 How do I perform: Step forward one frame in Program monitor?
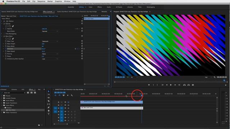(175, 85)
